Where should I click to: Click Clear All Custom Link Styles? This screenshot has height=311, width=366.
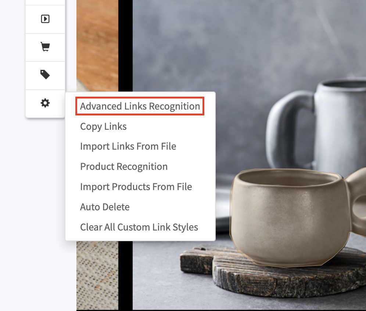pos(139,227)
